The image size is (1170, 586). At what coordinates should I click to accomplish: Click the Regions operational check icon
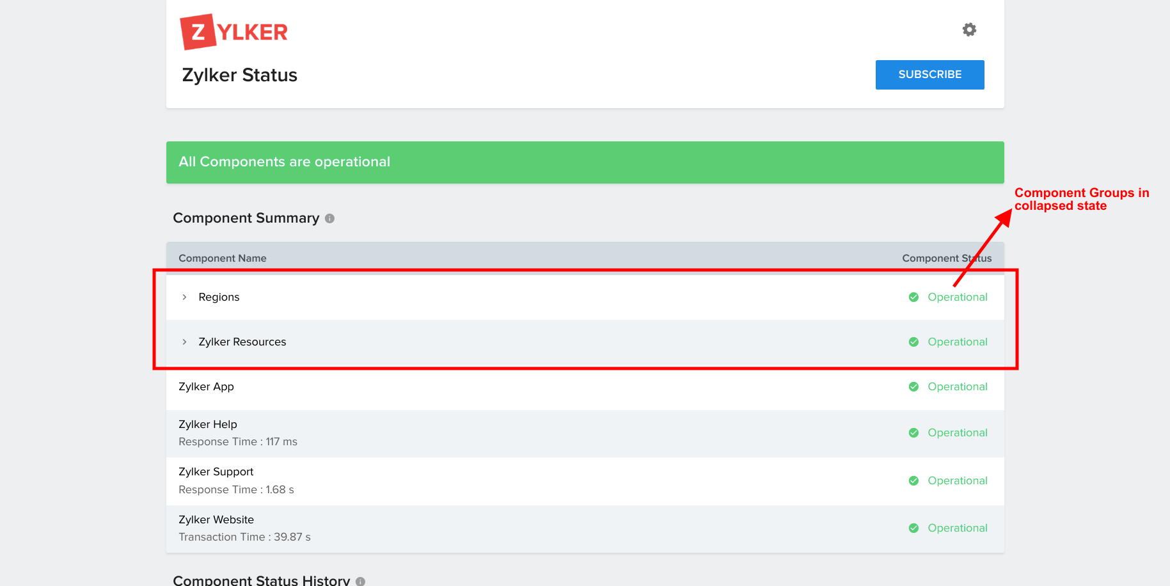pos(913,297)
